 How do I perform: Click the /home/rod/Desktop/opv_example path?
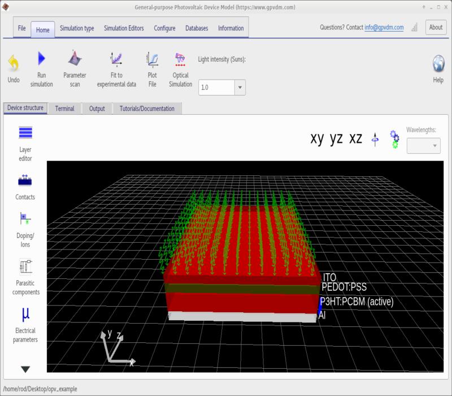pyautogui.click(x=40, y=389)
